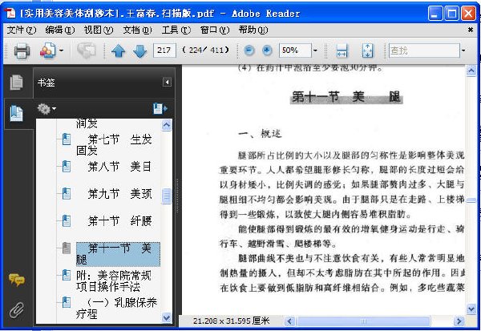Click the zoom percentage field 50%
The image size is (481, 331).
click(x=295, y=50)
